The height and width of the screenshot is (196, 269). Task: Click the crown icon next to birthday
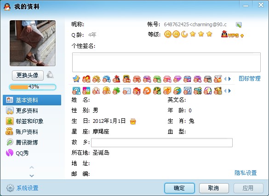click(x=133, y=121)
